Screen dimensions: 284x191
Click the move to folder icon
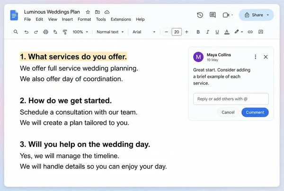pos(98,12)
